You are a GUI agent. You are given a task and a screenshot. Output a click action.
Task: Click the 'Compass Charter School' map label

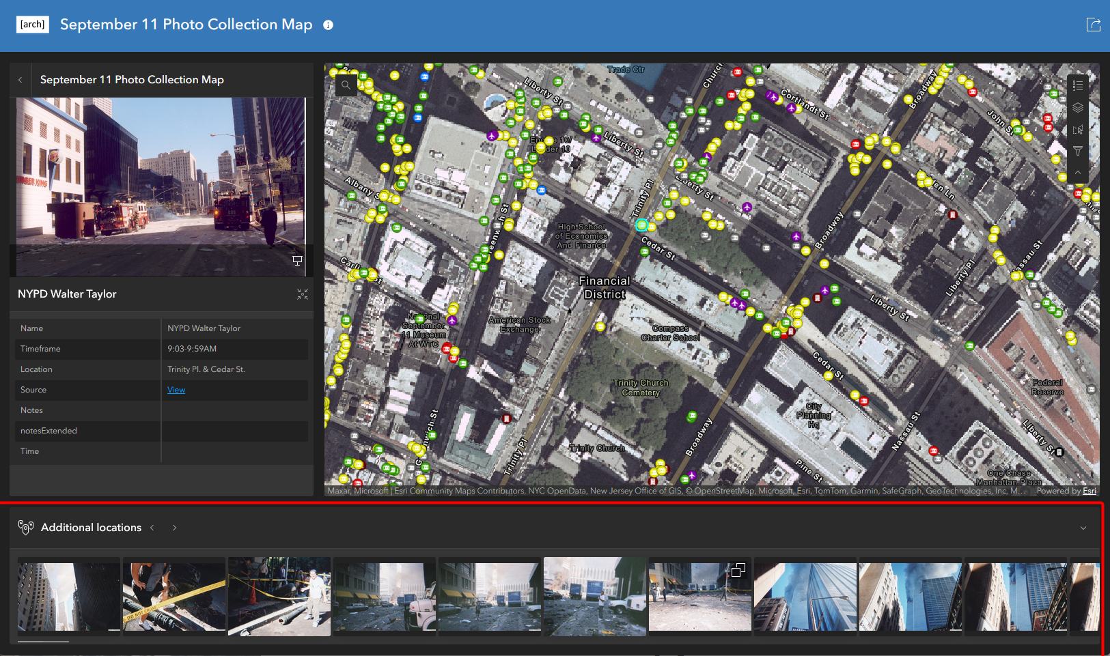pyautogui.click(x=670, y=332)
